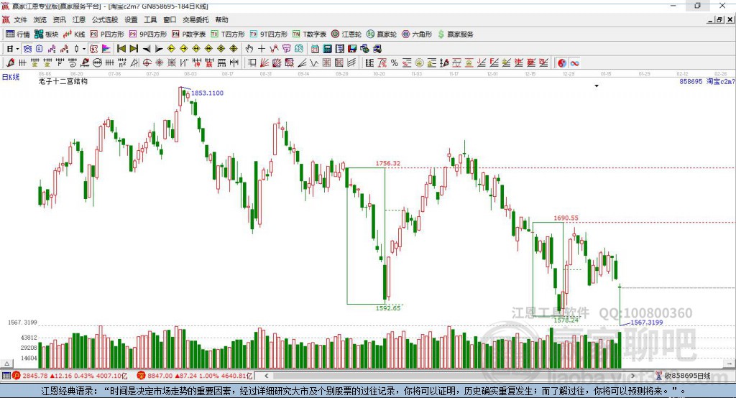Click the 沪 Shanghai index badge
This screenshot has height=398, width=736.
[x=17, y=376]
